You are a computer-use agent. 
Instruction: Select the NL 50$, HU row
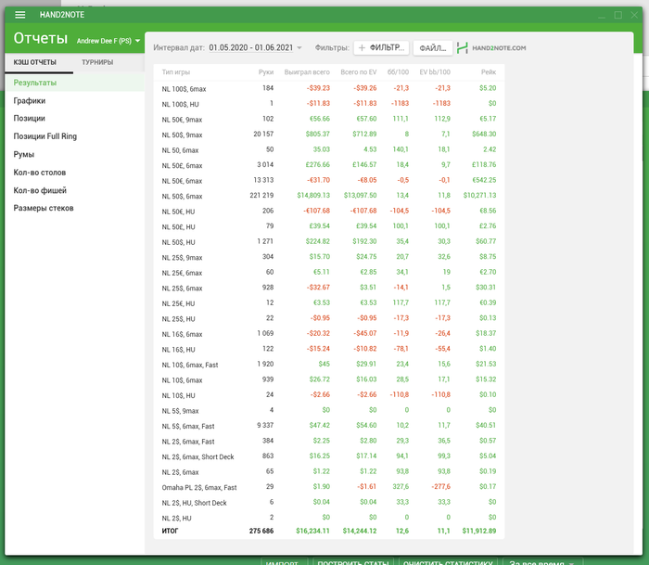[x=328, y=241]
